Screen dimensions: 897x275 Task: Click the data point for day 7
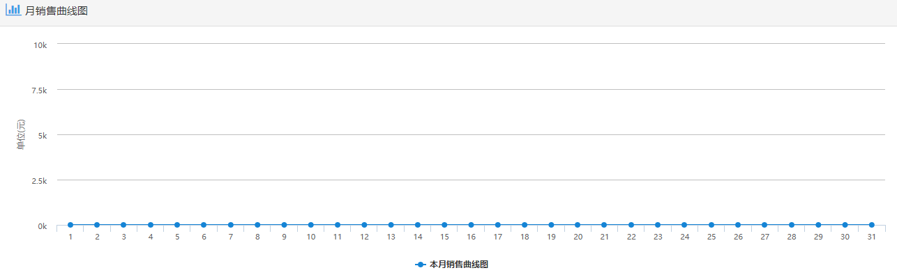click(231, 225)
